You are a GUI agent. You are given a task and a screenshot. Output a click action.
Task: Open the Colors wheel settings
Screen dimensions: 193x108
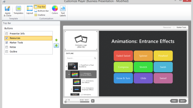tap(55, 10)
